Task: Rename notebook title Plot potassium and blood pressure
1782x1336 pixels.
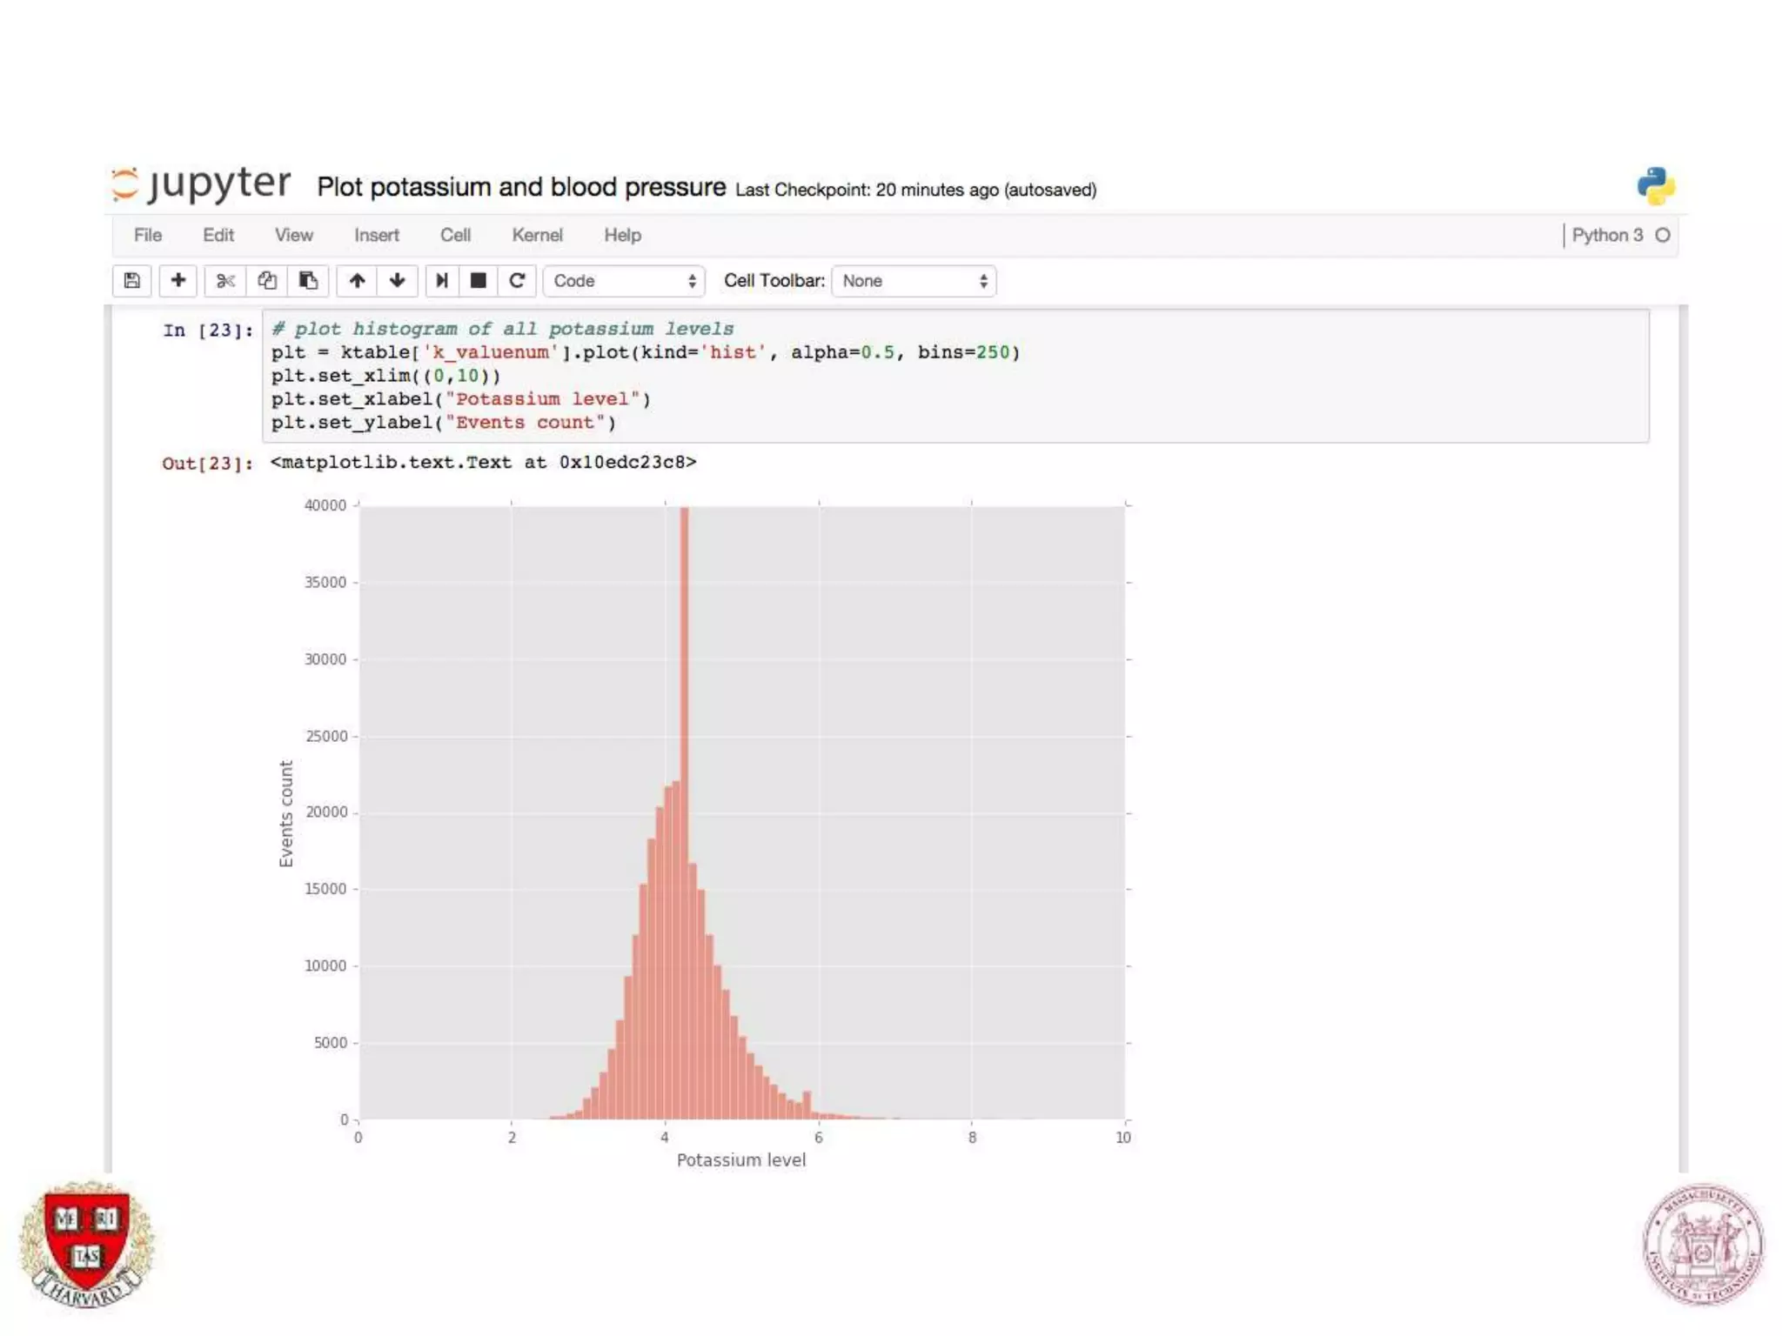Action: (521, 187)
